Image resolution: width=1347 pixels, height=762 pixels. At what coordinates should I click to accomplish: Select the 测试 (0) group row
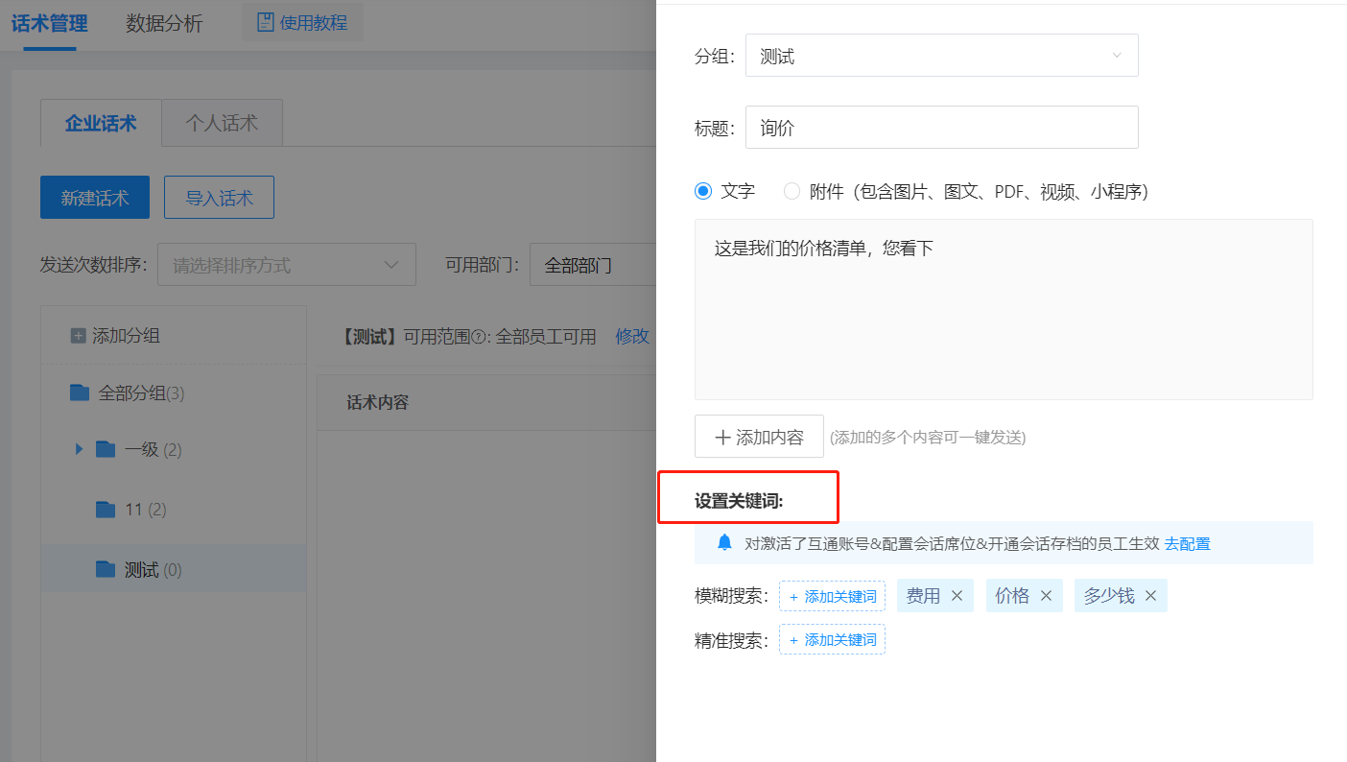pos(174,569)
